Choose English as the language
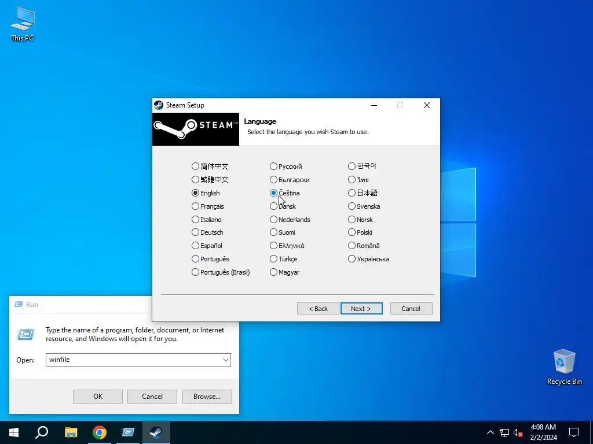Viewport: 593px width, 444px height. 206,193
